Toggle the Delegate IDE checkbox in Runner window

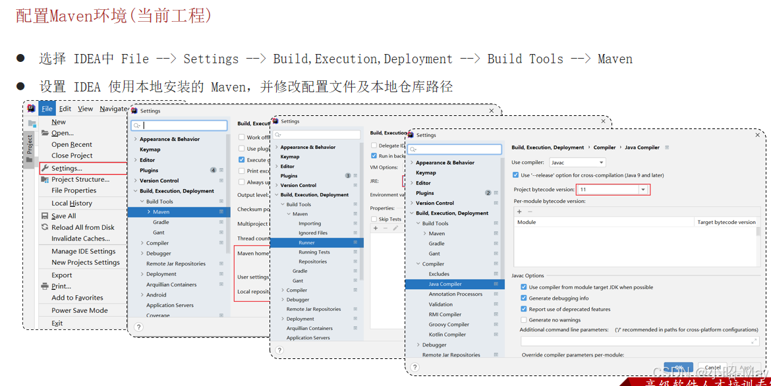pyautogui.click(x=374, y=146)
